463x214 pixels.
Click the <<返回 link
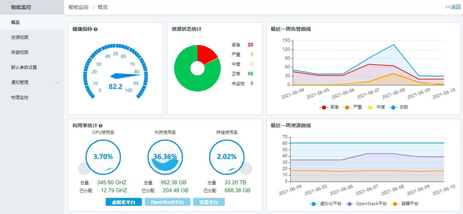tap(453, 7)
